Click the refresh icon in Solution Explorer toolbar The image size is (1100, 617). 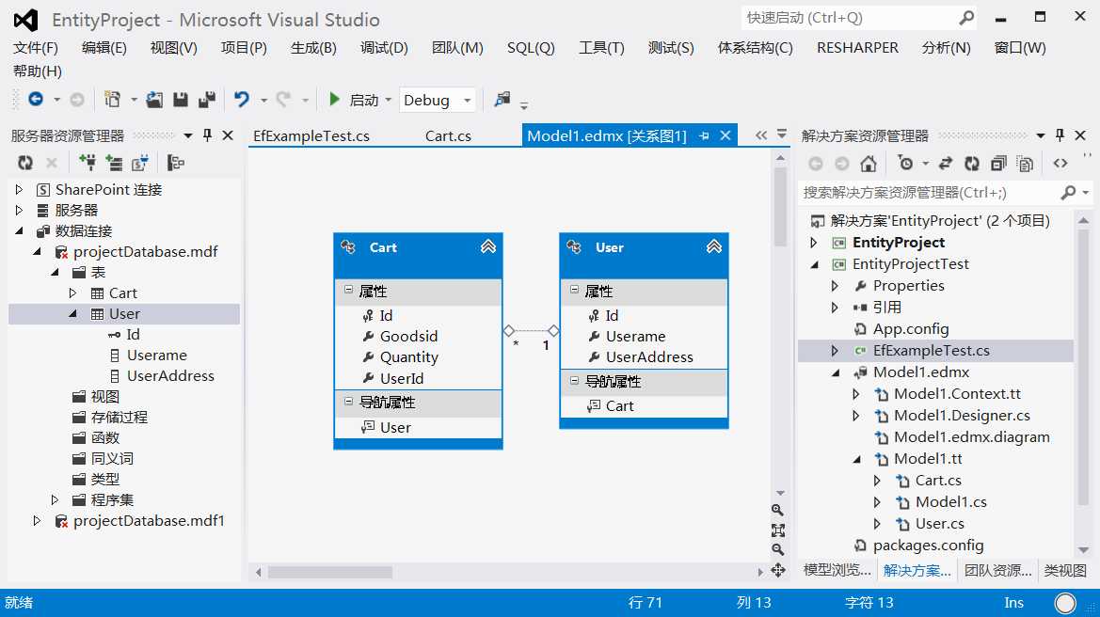[x=972, y=164]
